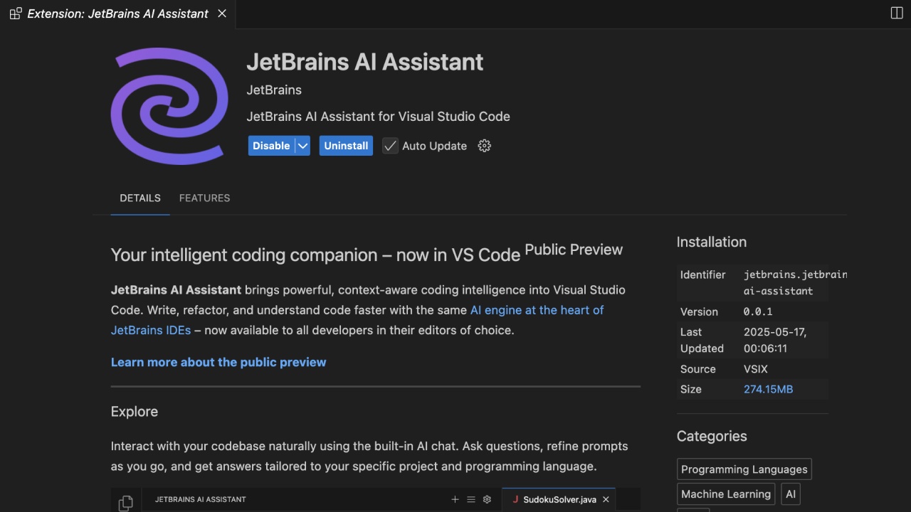Open the Disable dropdown chevron
Screen dimensions: 911x512
[302, 145]
